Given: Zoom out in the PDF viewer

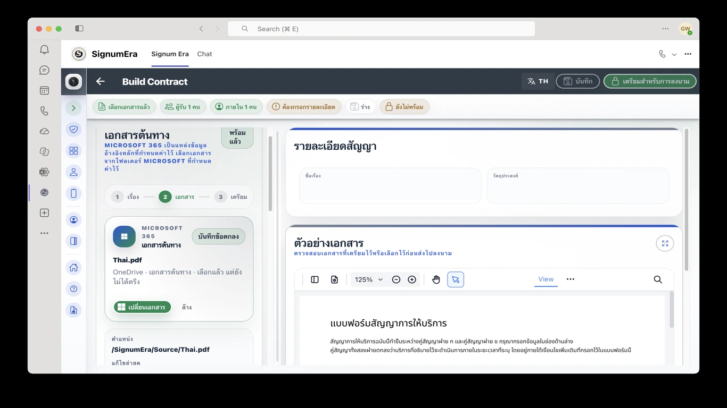Looking at the screenshot, I should [396, 279].
